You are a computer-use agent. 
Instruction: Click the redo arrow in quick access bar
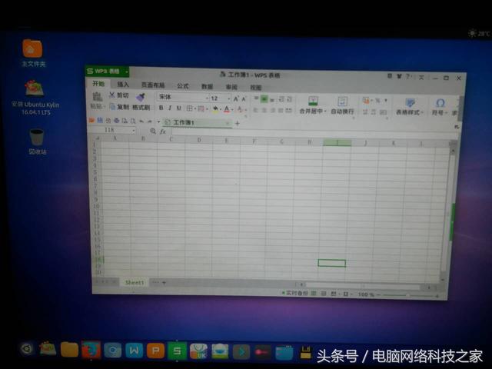(x=150, y=121)
